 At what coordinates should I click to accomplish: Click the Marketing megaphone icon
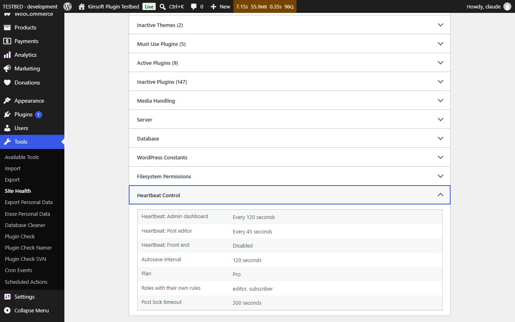point(7,68)
